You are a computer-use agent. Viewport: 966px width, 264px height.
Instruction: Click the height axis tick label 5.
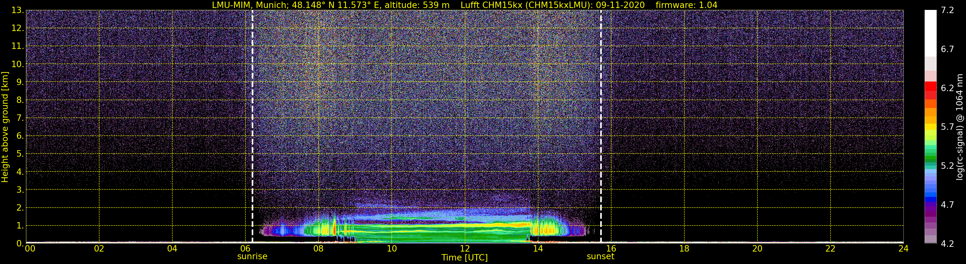coord(20,154)
